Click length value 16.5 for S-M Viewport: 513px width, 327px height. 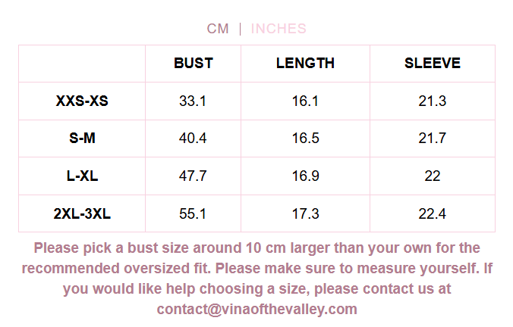[x=305, y=139]
